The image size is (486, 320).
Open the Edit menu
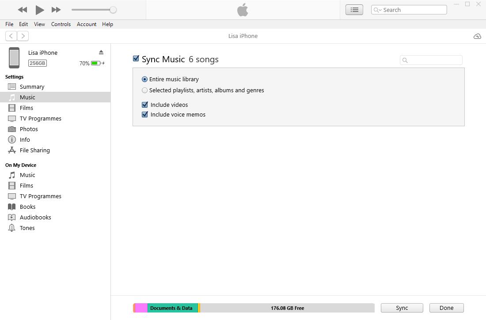[23, 24]
